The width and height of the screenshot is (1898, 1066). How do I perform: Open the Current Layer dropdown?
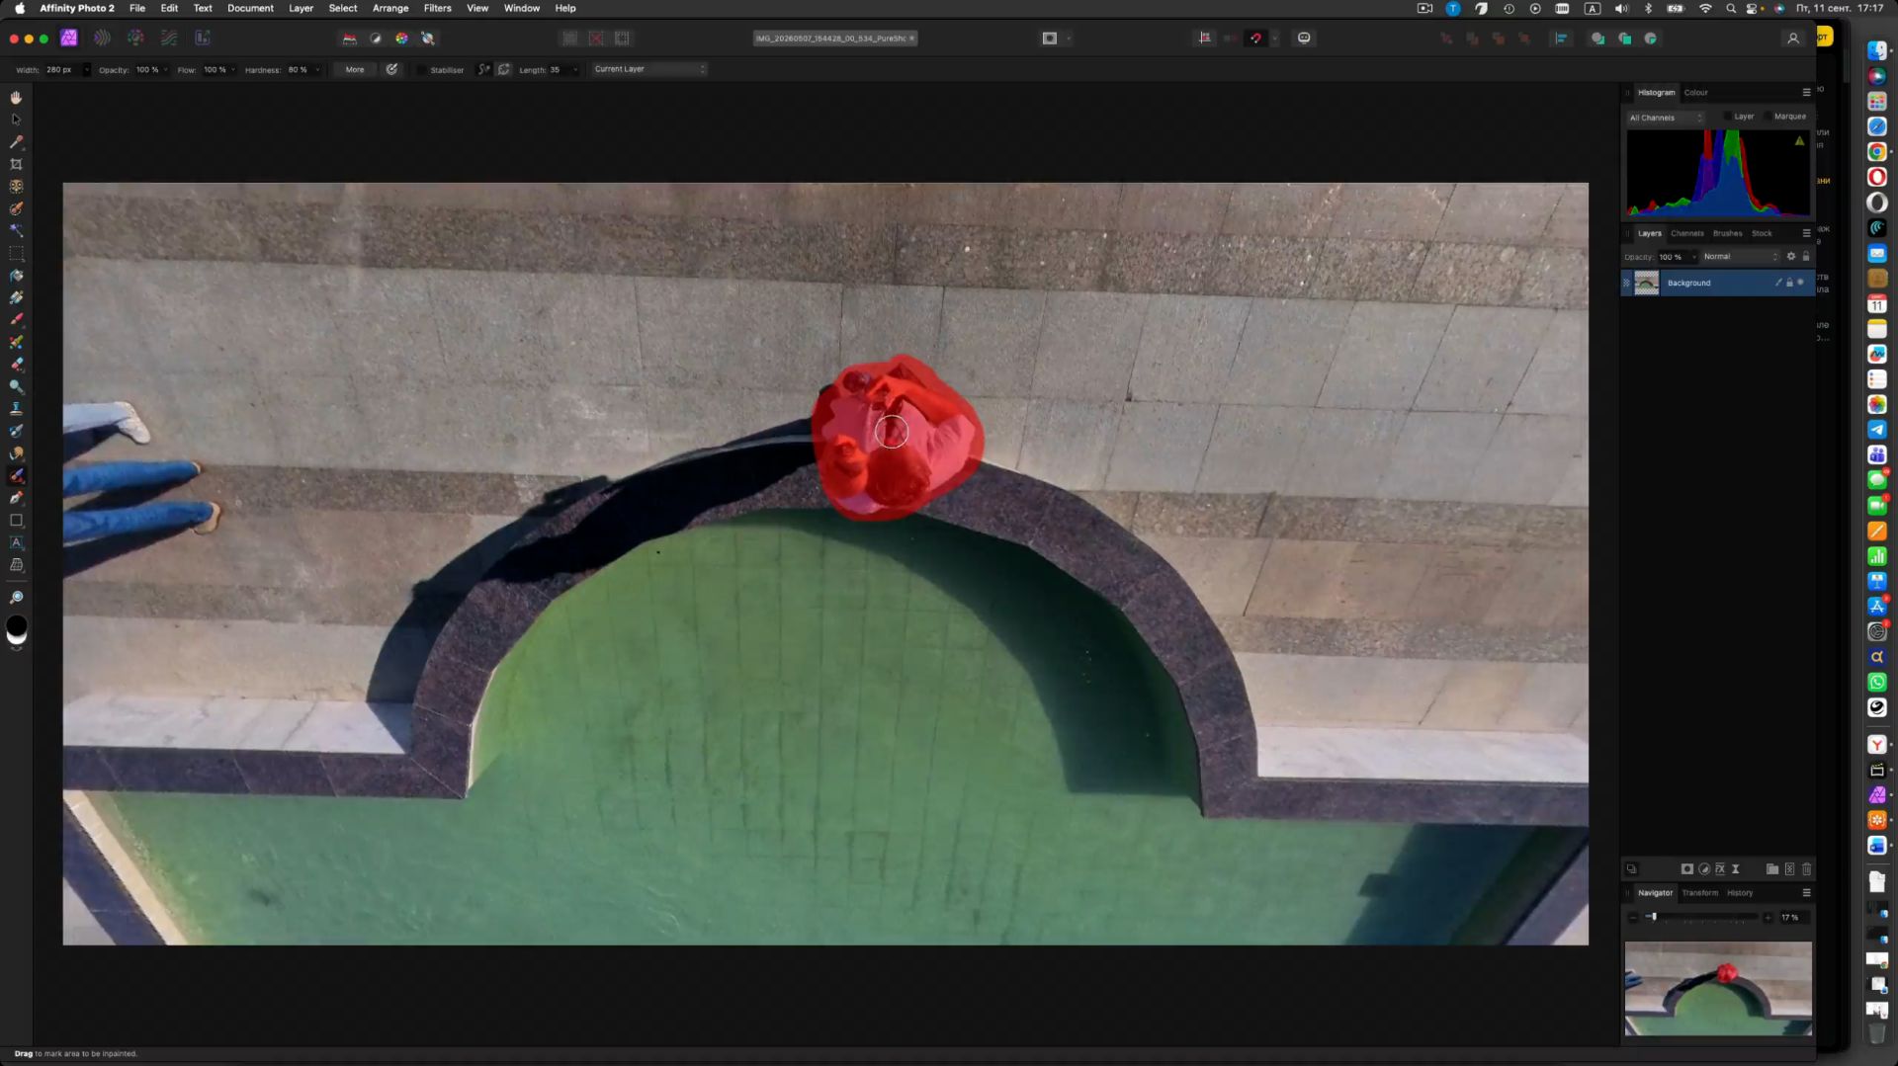[x=649, y=70]
